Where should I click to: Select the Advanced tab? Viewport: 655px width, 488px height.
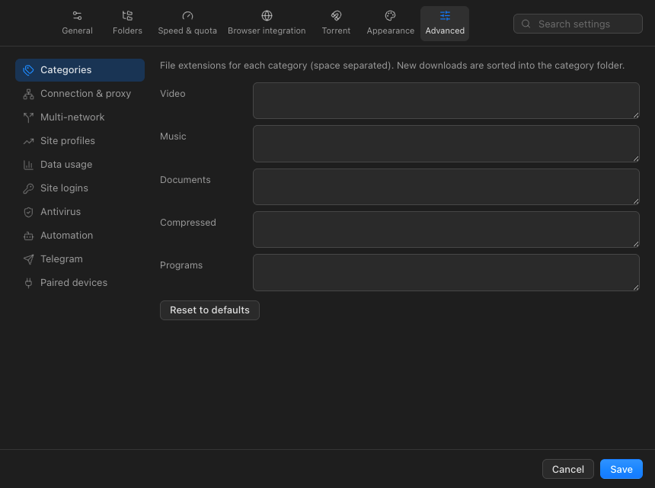pyautogui.click(x=445, y=24)
